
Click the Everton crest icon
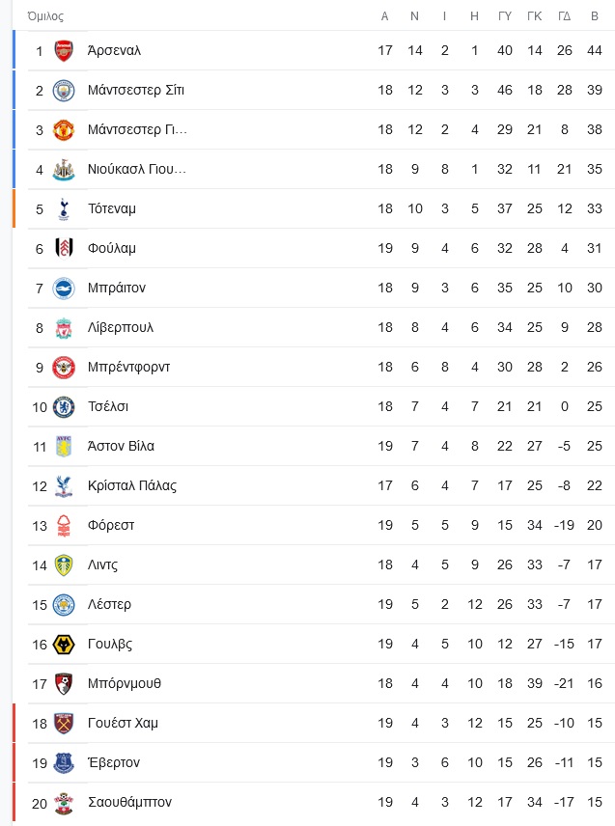coord(64,762)
